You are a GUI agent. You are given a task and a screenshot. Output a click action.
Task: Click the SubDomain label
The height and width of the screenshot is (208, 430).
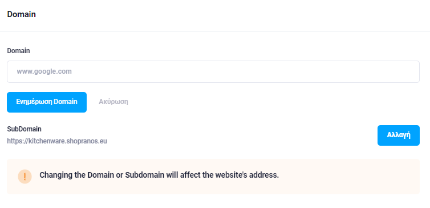coord(24,129)
